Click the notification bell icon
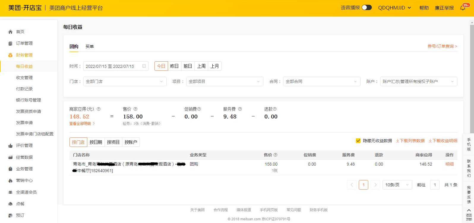This screenshot has width=474, height=223. coord(463,8)
